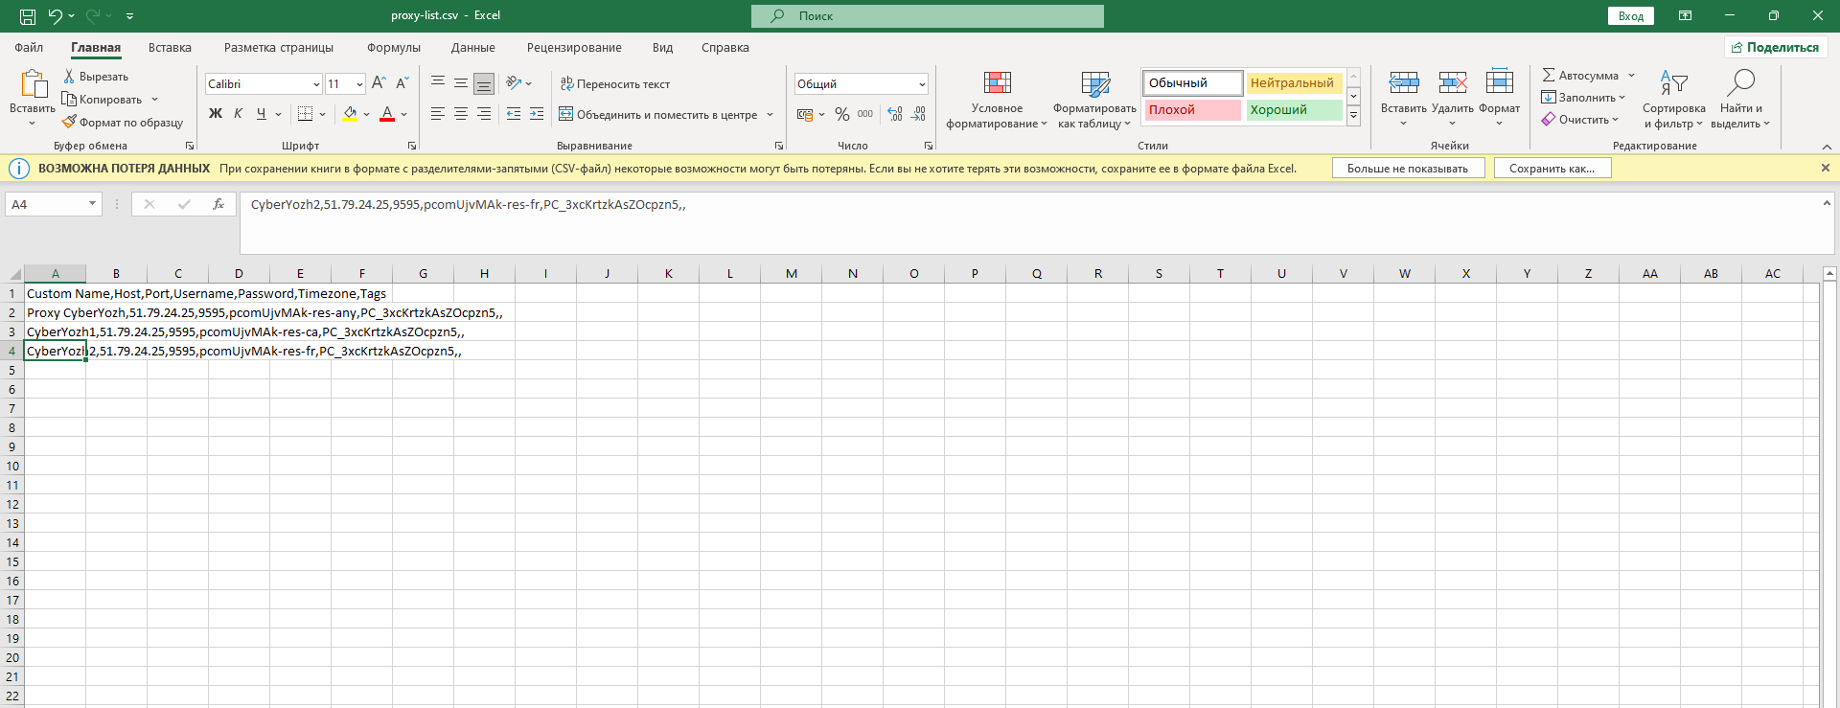Screen dimensions: 1840x708
Task: Switch to the Данные ribbon tab
Action: (472, 48)
